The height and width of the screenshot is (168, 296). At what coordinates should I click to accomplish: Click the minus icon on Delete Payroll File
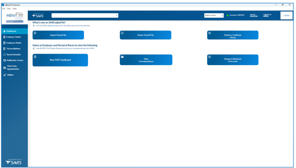click(x=122, y=33)
